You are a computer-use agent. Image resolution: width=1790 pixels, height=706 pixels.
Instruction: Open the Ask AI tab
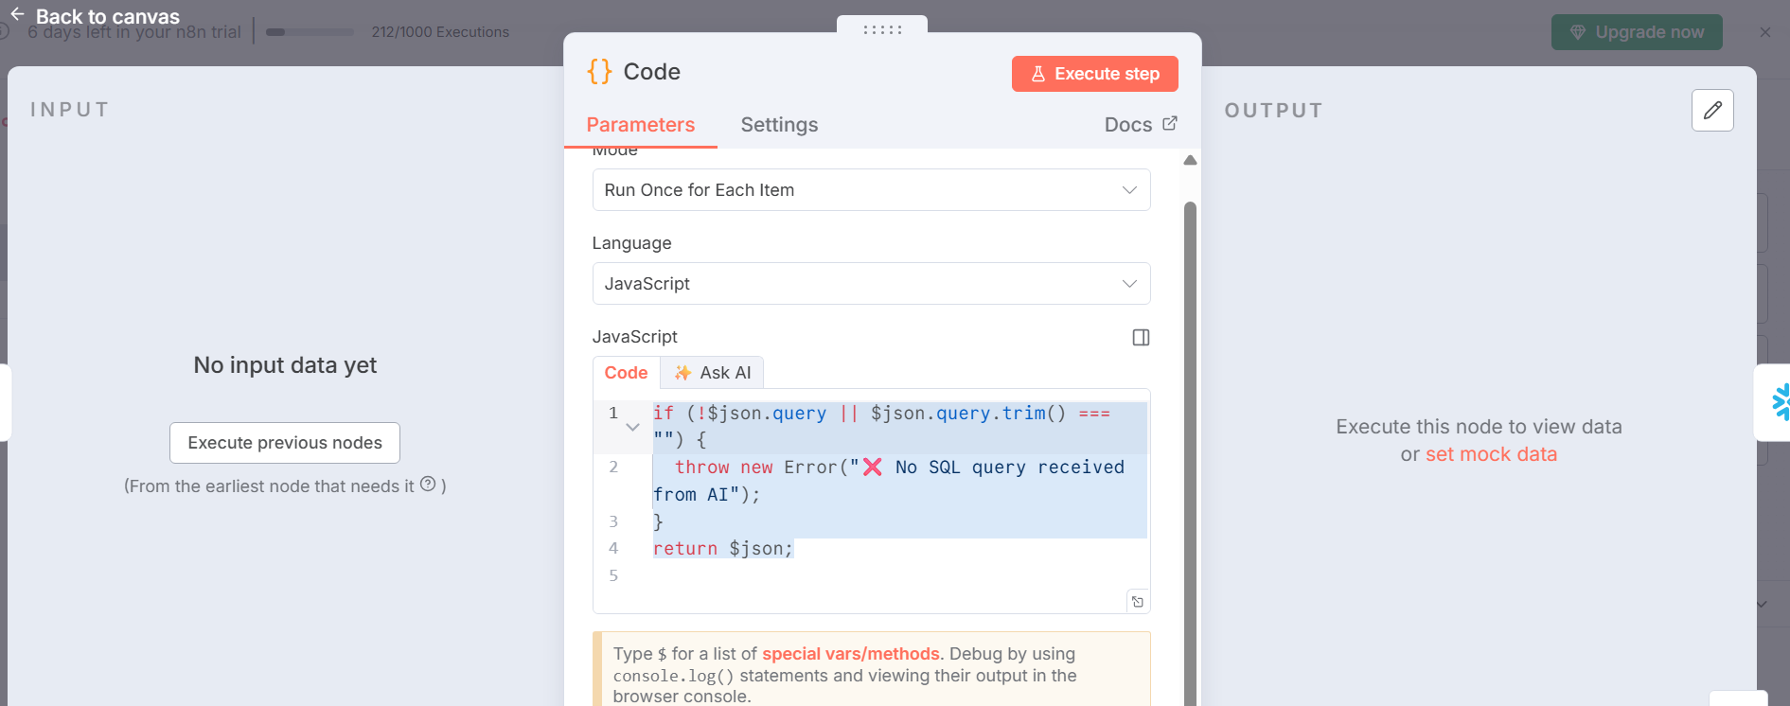712,373
